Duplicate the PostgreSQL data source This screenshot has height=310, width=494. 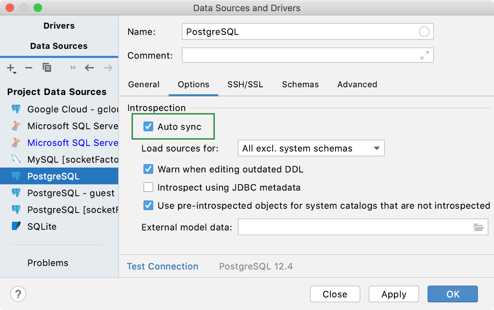tap(47, 68)
